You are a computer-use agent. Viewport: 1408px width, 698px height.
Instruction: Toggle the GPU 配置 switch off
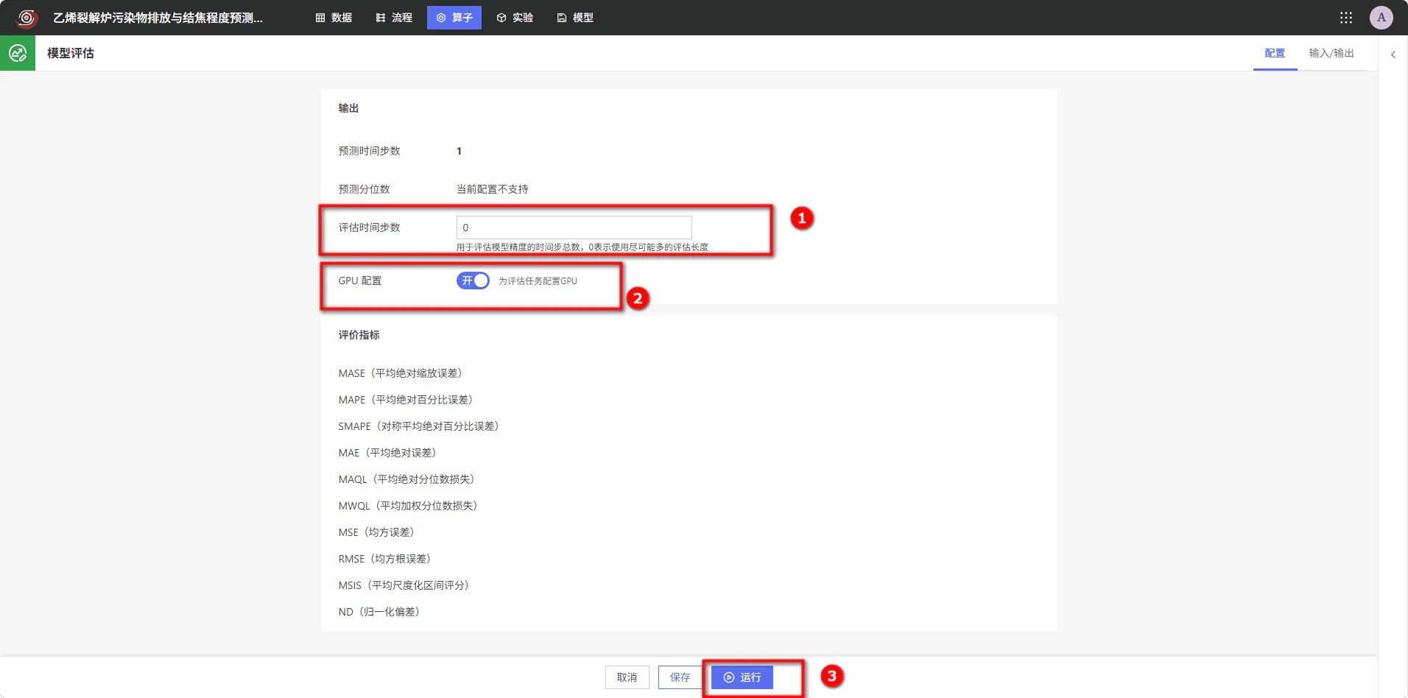pos(473,281)
